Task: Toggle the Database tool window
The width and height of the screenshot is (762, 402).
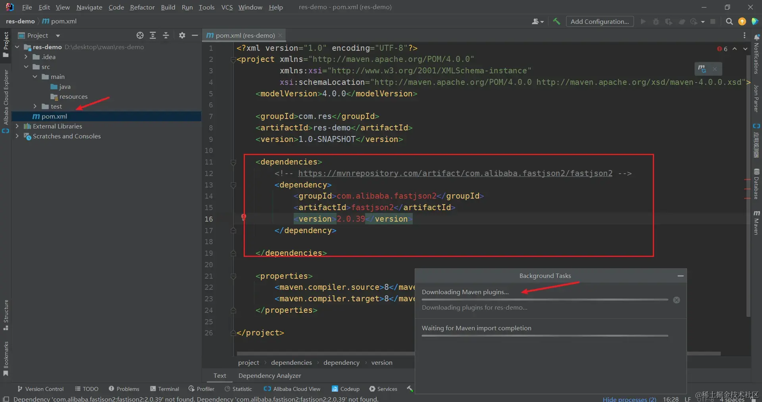Action: click(x=756, y=184)
